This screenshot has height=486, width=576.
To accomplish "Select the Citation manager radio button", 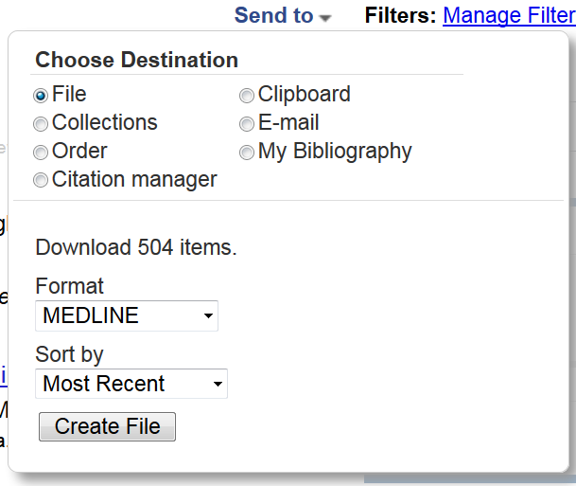I will tap(41, 180).
